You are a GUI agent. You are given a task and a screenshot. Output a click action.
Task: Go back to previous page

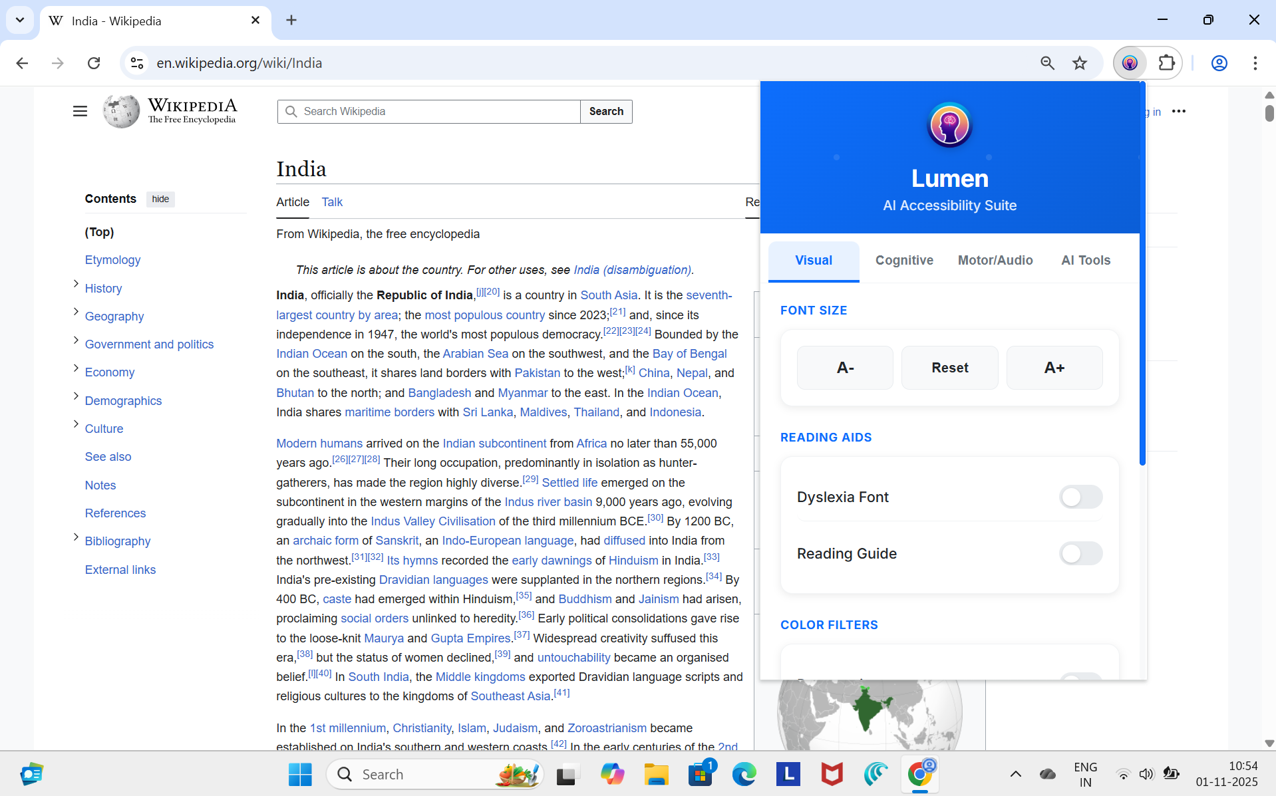pyautogui.click(x=22, y=63)
